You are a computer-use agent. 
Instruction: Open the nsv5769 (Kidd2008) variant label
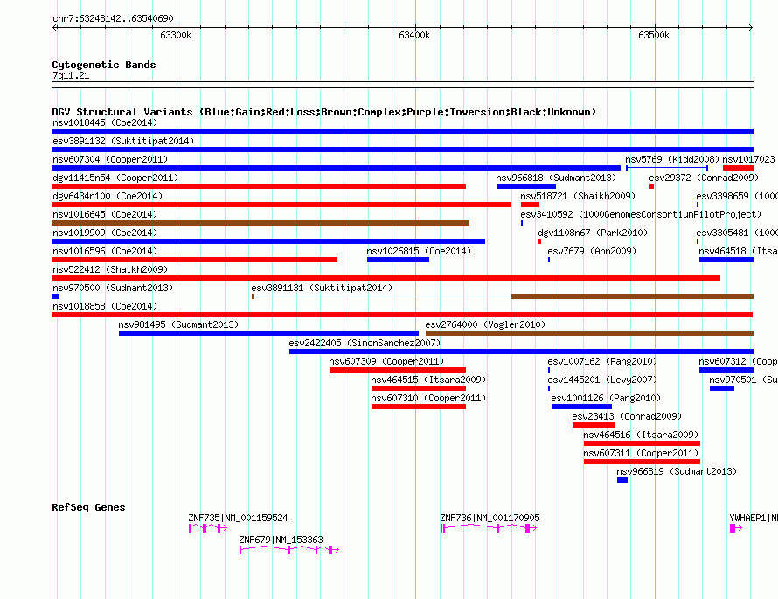click(x=672, y=159)
